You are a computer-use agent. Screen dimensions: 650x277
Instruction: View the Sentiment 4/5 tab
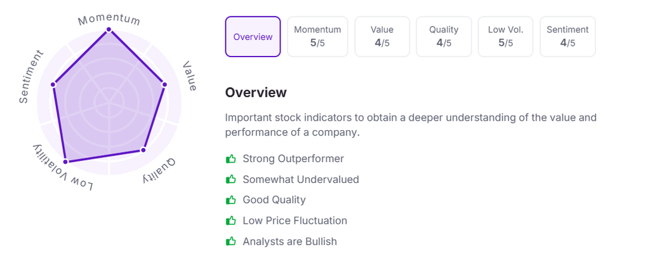(567, 37)
